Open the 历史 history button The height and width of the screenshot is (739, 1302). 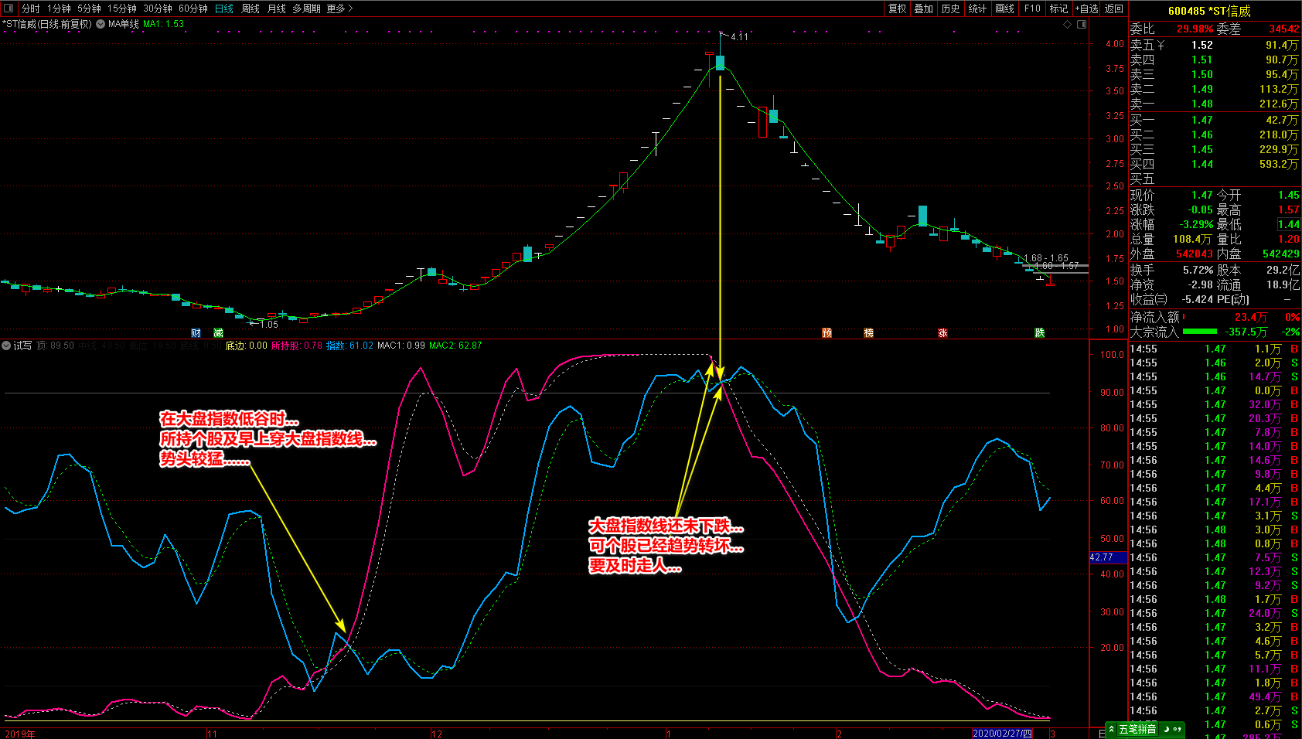(x=950, y=9)
